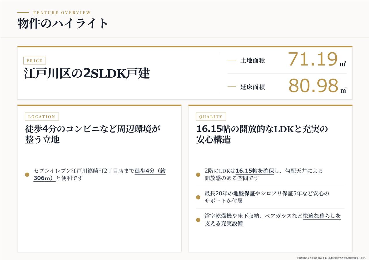Viewport: 369px width, 260px height.
Task: Click the "延床面積" label
Action: pyautogui.click(x=253, y=87)
